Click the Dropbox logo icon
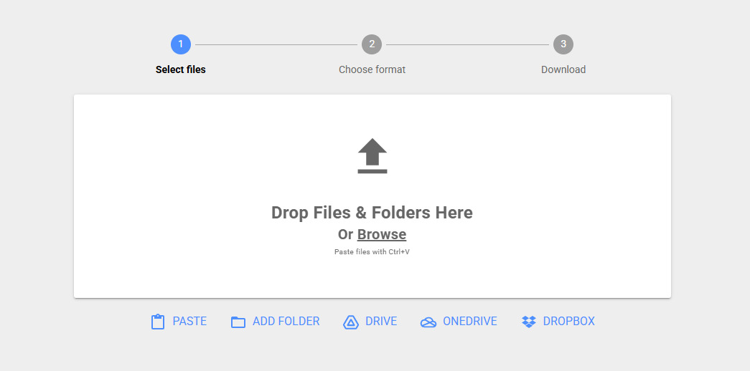 (x=528, y=322)
